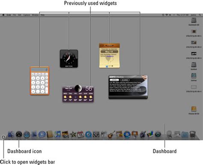Click the tall plus key on Calculator widget
This screenshot has width=203, height=165.
point(47,90)
